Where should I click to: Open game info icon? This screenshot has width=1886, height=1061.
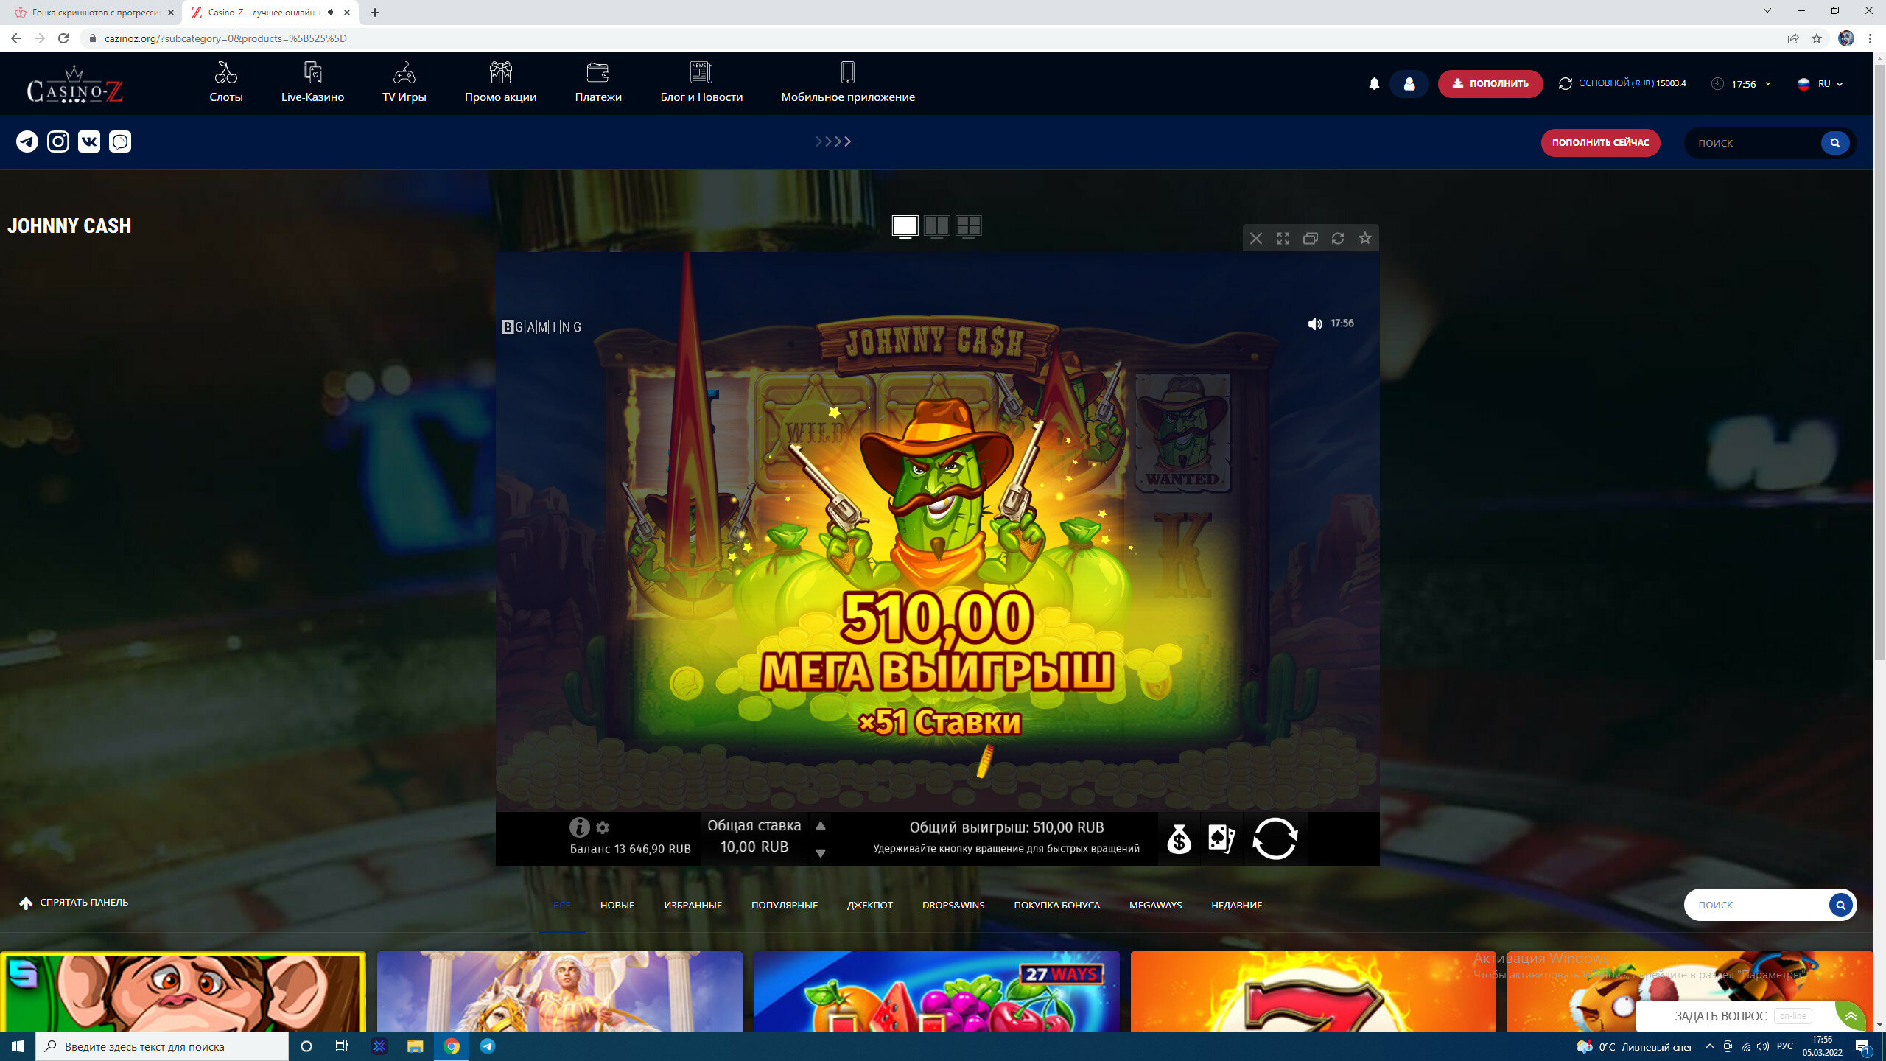pyautogui.click(x=579, y=827)
